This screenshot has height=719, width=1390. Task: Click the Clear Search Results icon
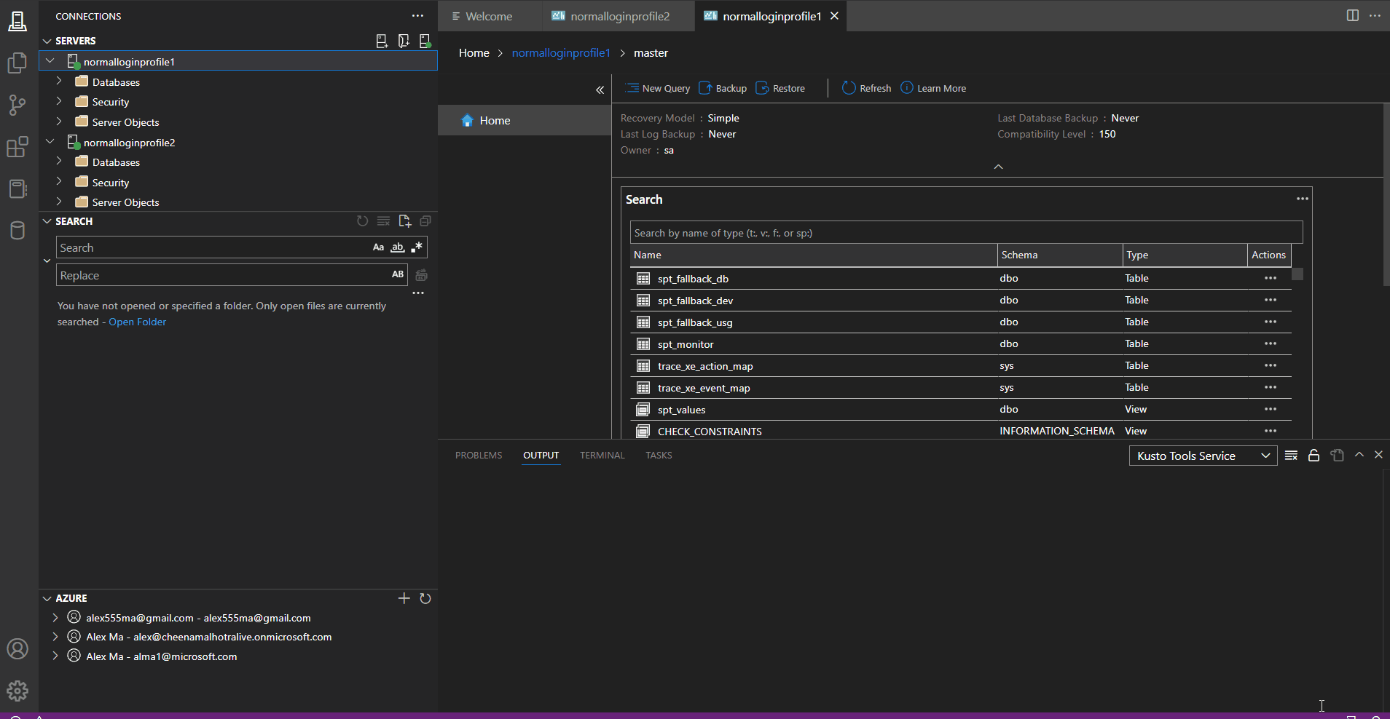pyautogui.click(x=384, y=221)
